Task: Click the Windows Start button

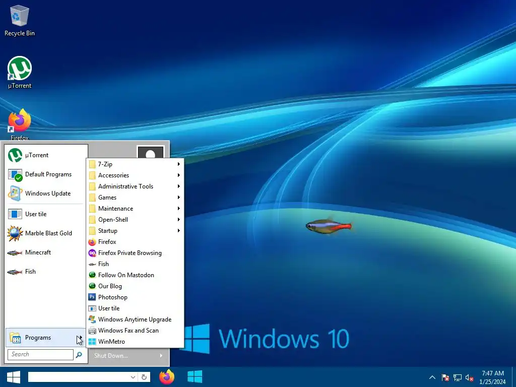Action: tap(14, 377)
